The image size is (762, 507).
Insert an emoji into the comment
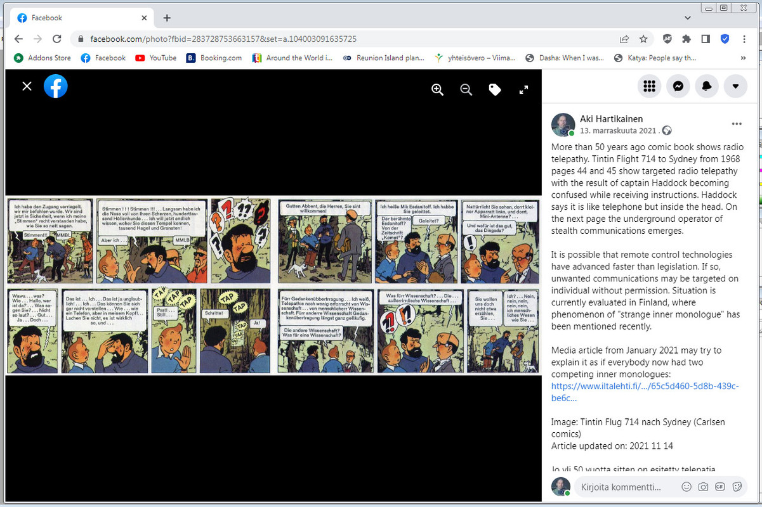(x=686, y=487)
